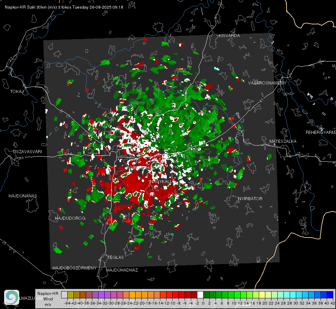Screen dimensions: 336x309
Task: Click road number 41 near Vásárosnamény
Action: click(x=261, y=100)
